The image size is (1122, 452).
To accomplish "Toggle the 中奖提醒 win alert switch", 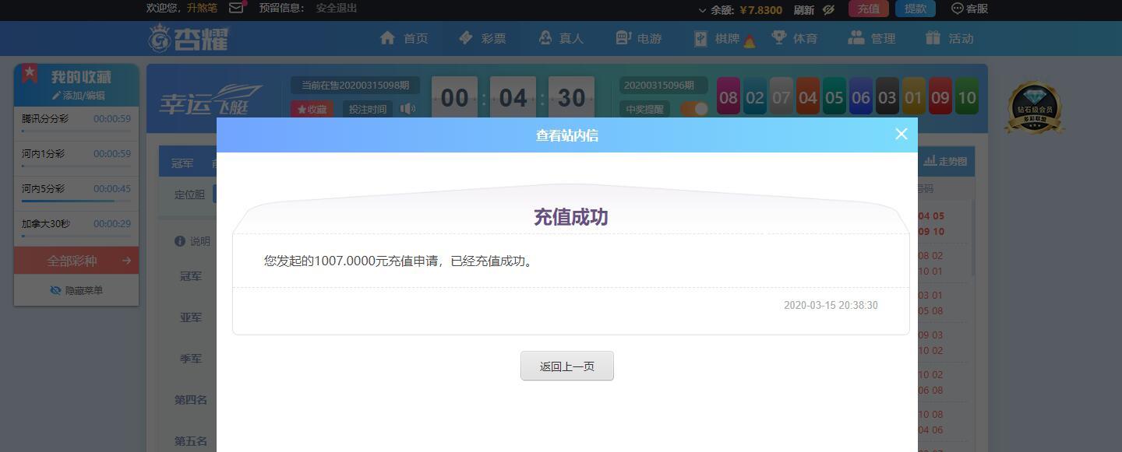I will [x=694, y=109].
